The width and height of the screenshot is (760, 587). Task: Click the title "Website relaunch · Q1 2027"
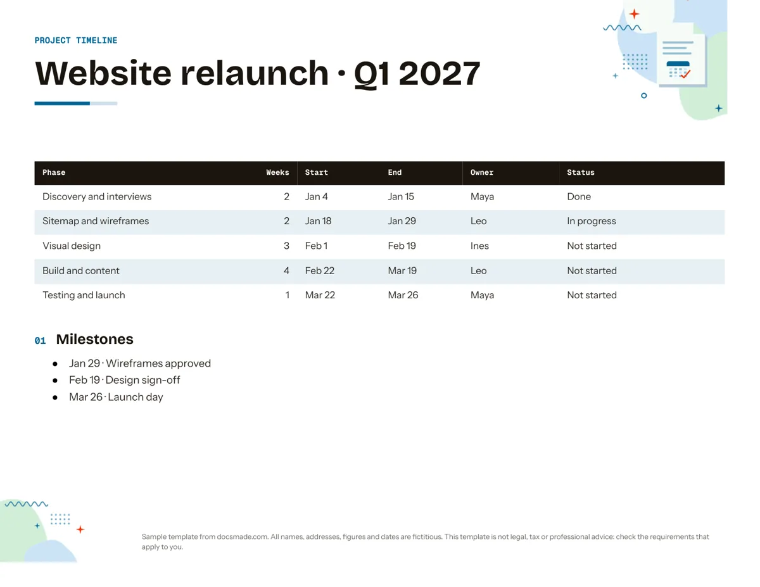(x=258, y=73)
